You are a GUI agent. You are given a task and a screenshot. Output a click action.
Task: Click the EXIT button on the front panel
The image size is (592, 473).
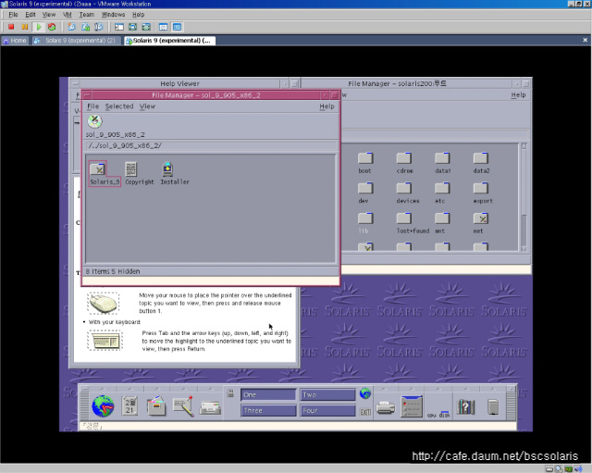click(x=365, y=412)
